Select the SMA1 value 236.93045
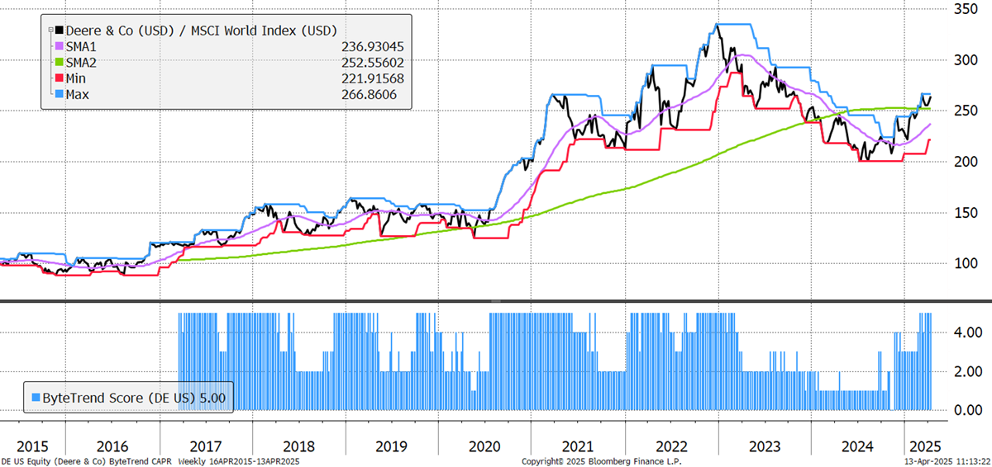992x467 pixels. click(x=371, y=47)
